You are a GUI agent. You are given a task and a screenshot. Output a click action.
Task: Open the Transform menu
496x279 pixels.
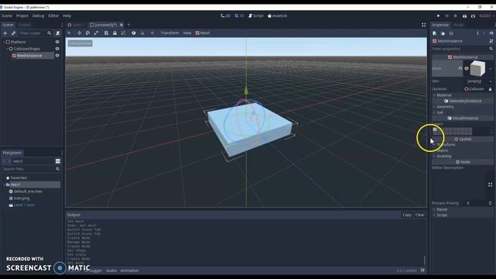point(170,33)
